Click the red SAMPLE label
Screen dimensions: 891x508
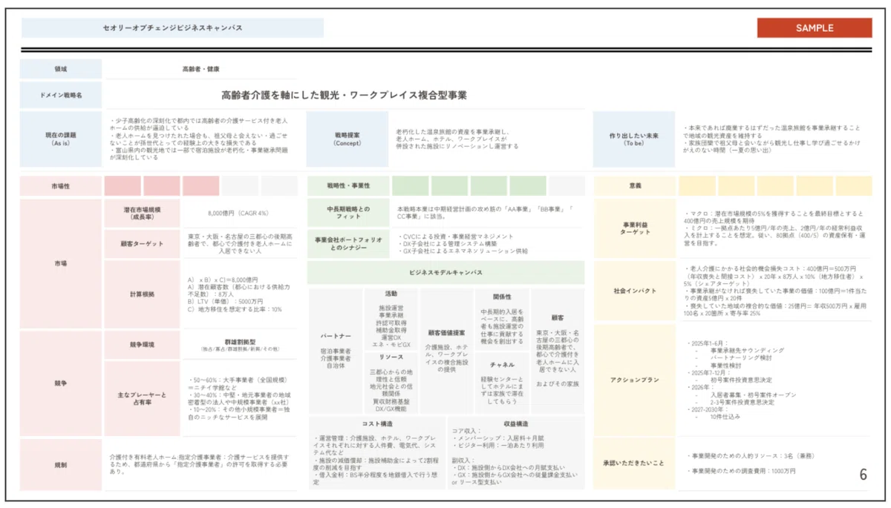815,28
